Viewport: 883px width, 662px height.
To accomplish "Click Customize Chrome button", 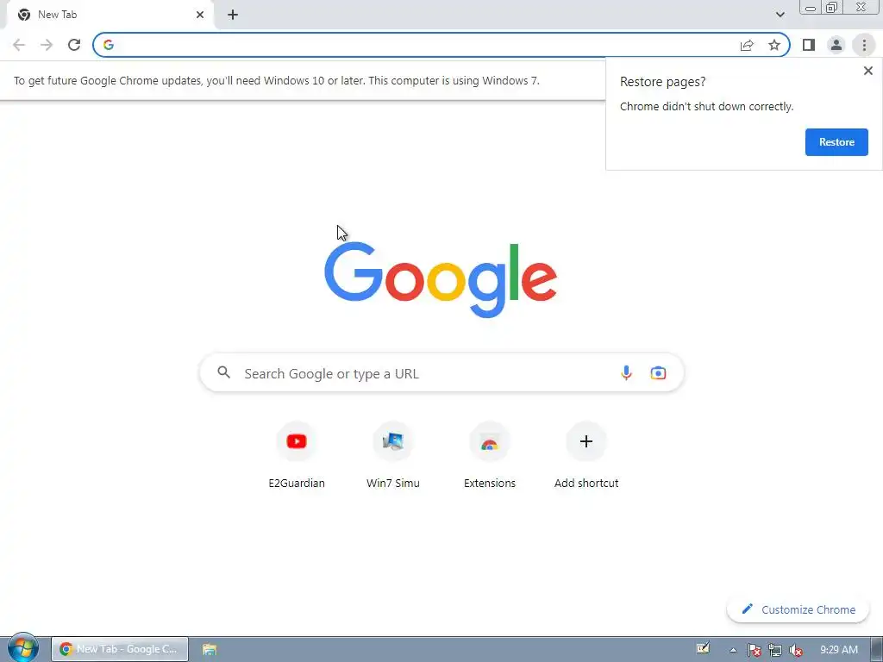I will pos(798,609).
